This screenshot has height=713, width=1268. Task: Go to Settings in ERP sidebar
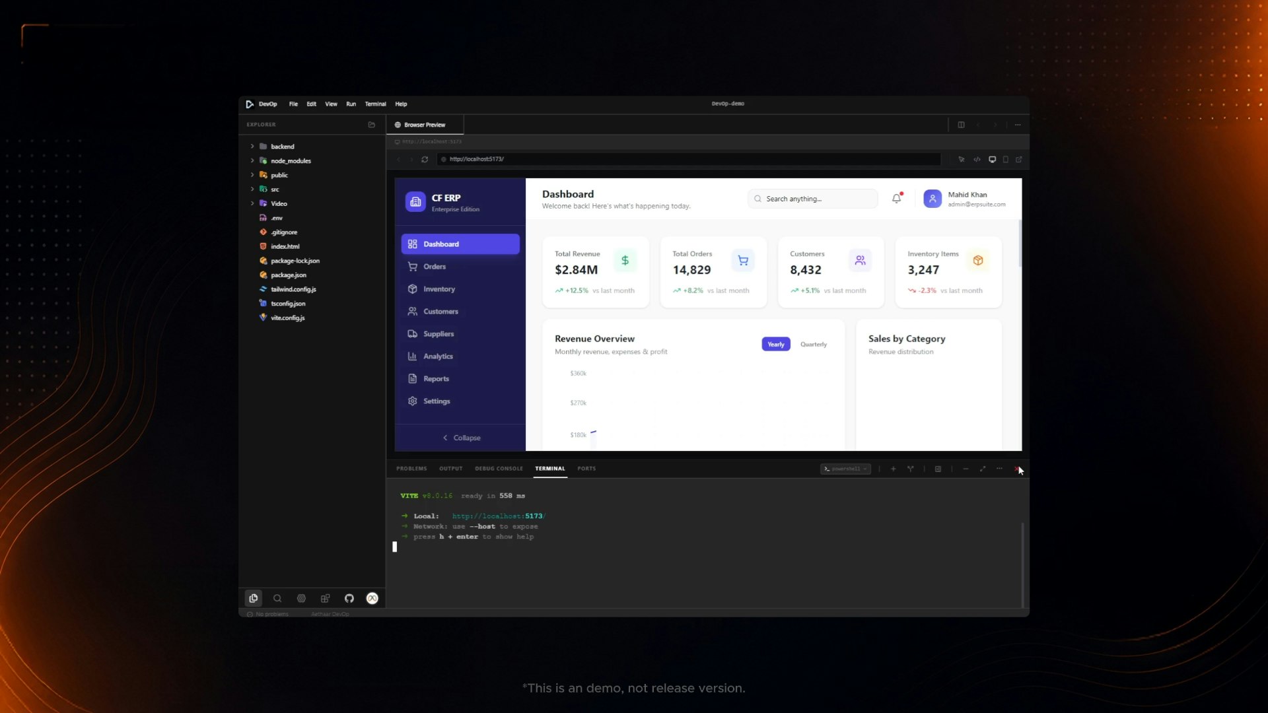460,401
